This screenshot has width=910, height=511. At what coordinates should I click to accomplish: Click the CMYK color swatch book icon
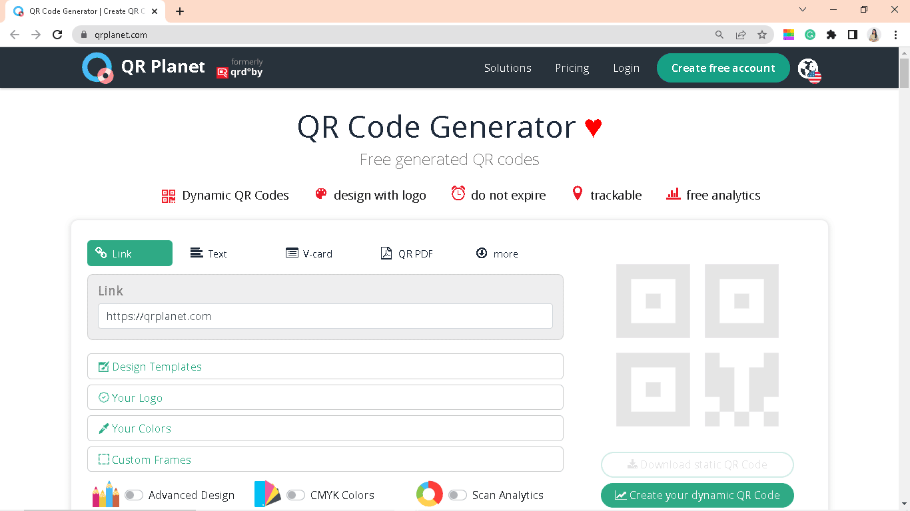(267, 494)
